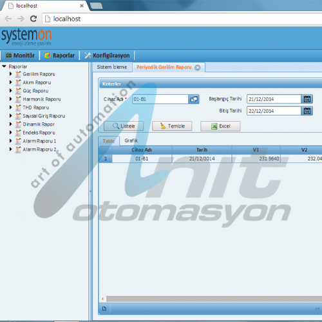Click the browser reload icon
The image size is (322, 322).
pyautogui.click(x=33, y=19)
